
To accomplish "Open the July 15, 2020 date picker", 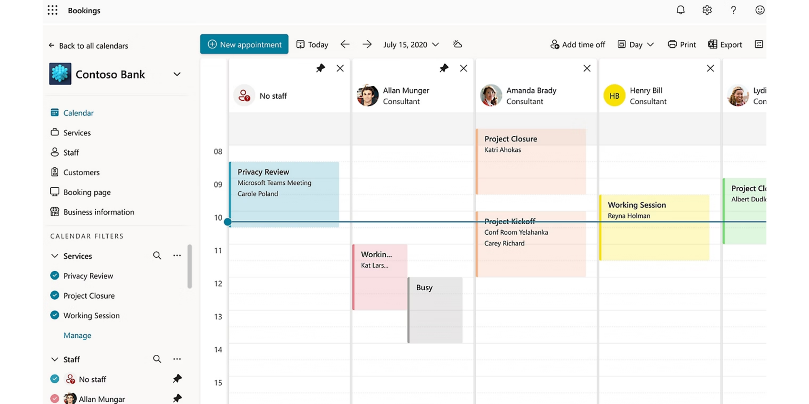I will tap(411, 44).
